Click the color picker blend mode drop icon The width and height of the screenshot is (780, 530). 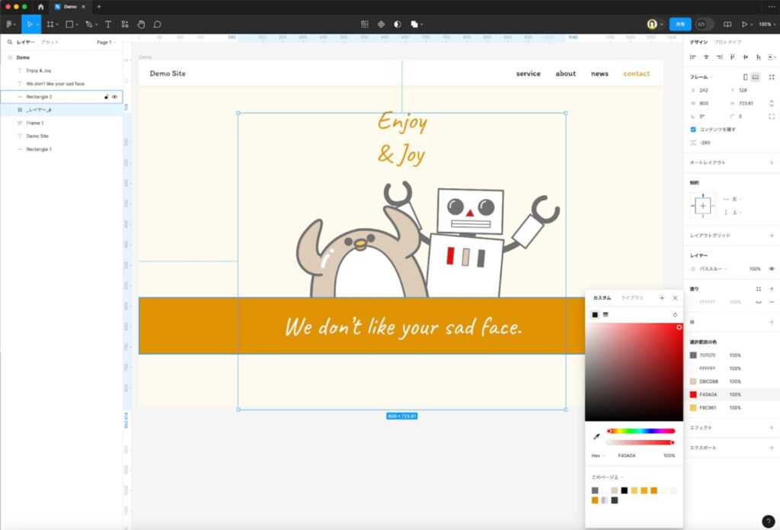675,315
